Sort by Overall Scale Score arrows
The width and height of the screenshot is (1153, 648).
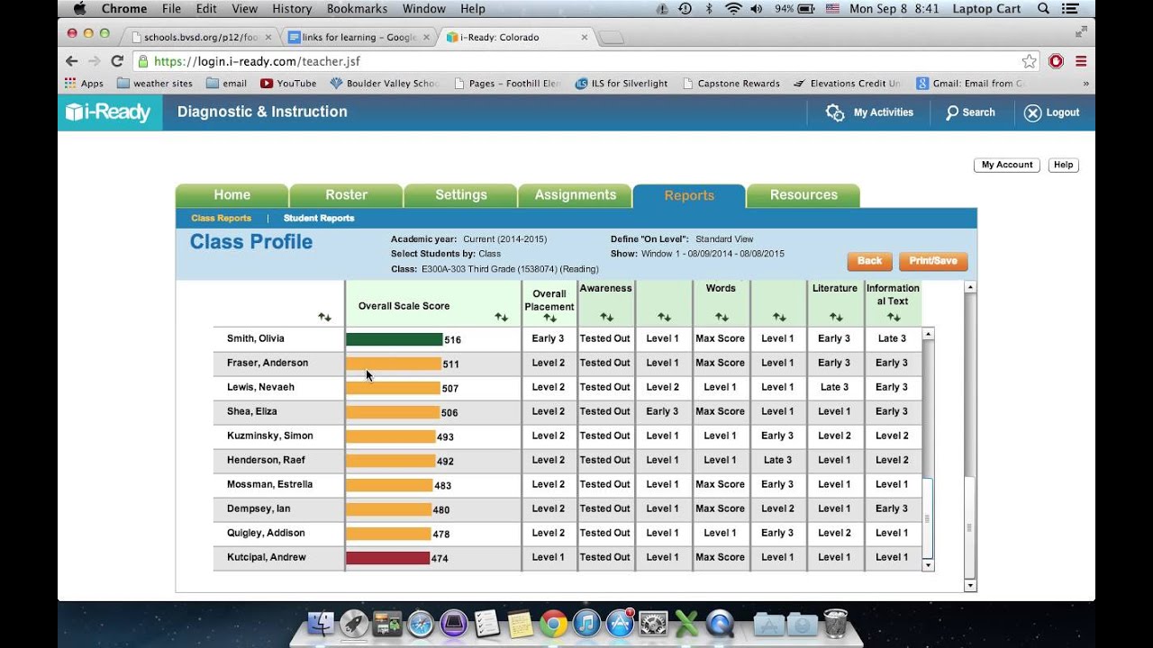coord(502,317)
